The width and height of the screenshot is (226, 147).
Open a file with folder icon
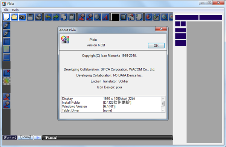click(x=14, y=17)
